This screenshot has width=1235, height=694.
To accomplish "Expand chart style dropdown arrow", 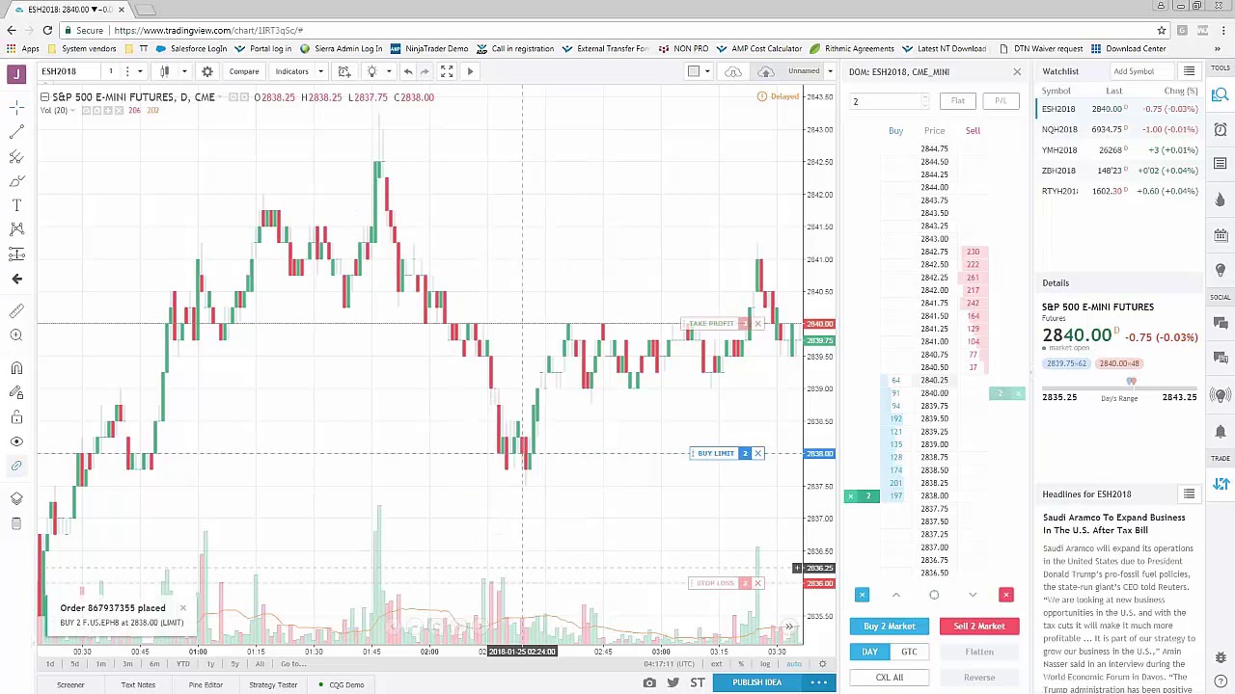I will click(184, 71).
